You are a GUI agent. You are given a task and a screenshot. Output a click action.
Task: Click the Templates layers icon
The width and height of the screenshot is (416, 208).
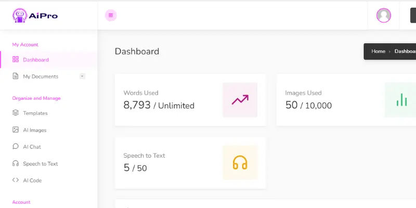pos(16,113)
